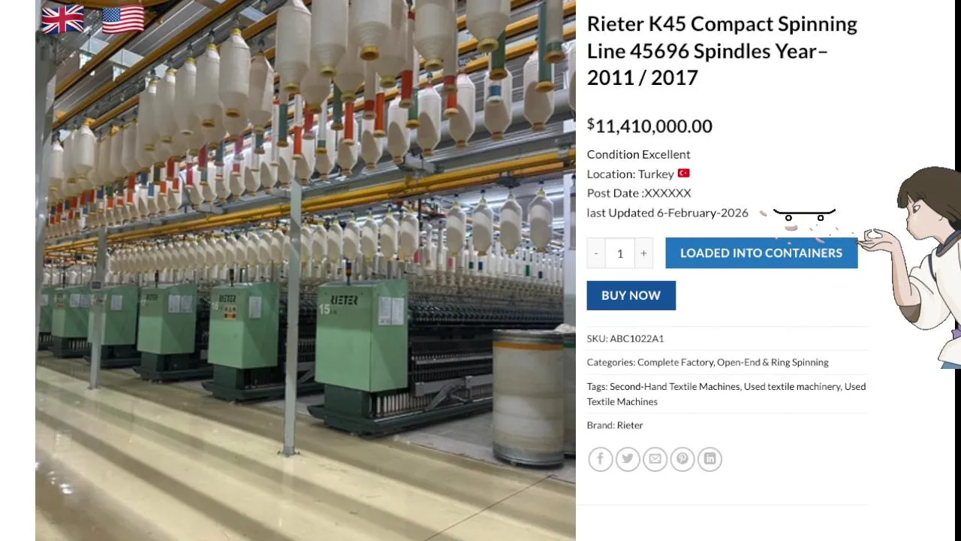The image size is (961, 541).
Task: Follow the Second-Hand Textile Machines tag
Action: (674, 386)
